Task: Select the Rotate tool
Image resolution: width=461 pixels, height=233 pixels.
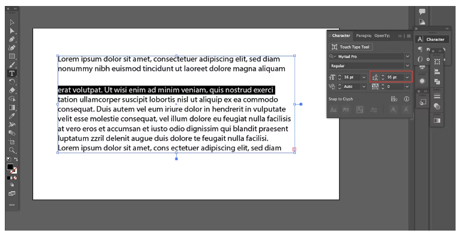Action: (12, 82)
